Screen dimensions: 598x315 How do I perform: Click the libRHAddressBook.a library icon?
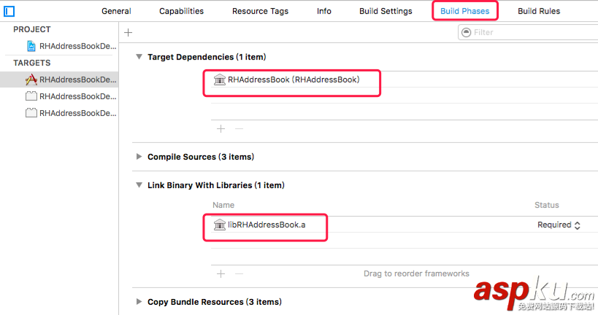click(x=219, y=225)
